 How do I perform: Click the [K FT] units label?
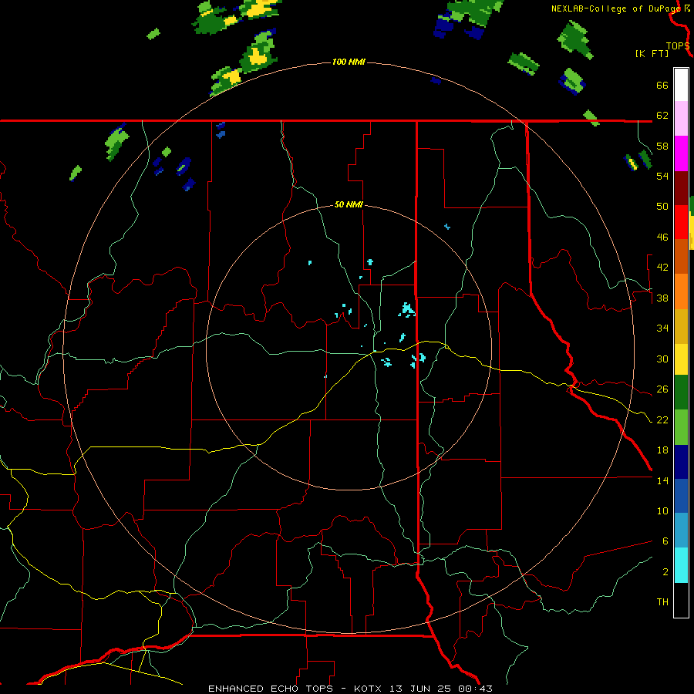(652, 53)
